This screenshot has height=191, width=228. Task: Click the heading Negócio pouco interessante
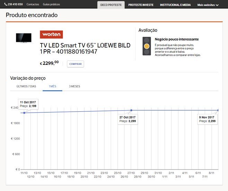pyautogui.click(x=177, y=39)
